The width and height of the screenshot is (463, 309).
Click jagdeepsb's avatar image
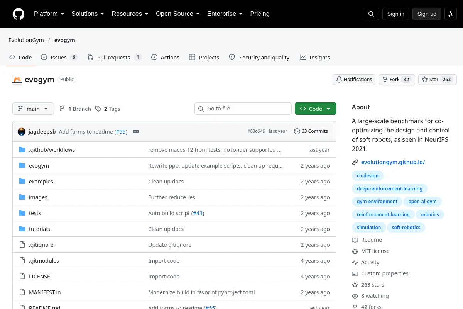tap(22, 131)
